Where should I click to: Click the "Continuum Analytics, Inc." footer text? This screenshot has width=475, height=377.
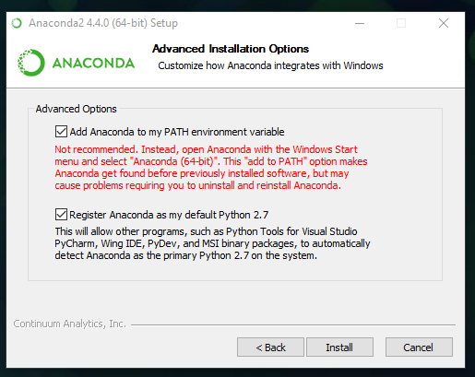pyautogui.click(x=69, y=324)
